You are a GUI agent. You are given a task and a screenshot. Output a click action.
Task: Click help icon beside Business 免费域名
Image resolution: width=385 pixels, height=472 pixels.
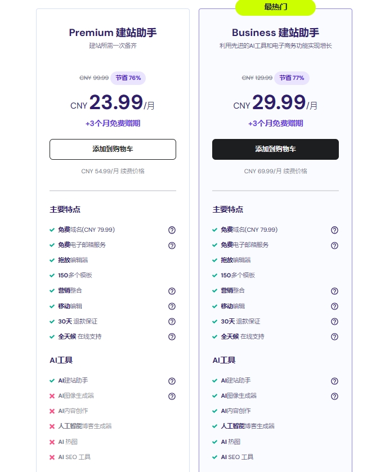tap(334, 230)
